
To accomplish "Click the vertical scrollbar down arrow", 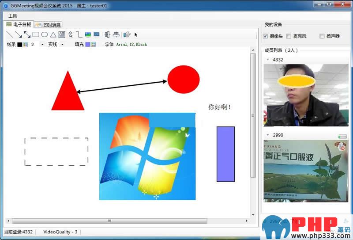I will [x=253, y=214].
